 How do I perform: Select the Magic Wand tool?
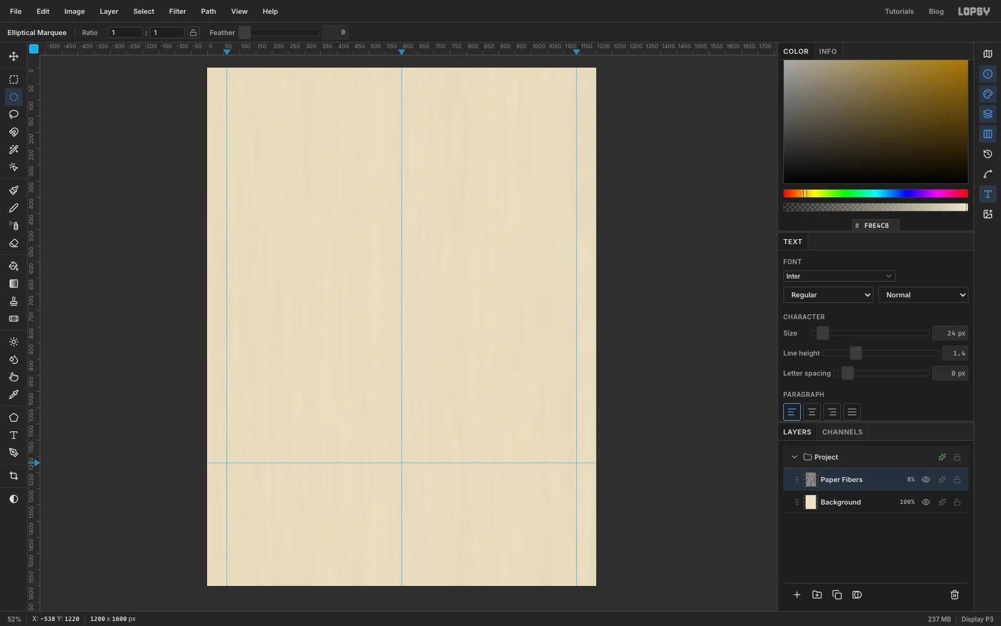point(14,150)
